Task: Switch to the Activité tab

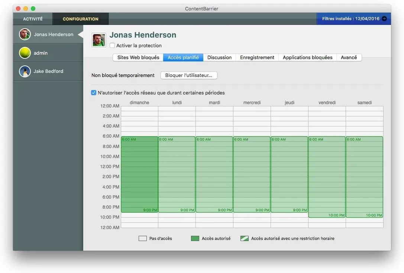Action: point(33,19)
